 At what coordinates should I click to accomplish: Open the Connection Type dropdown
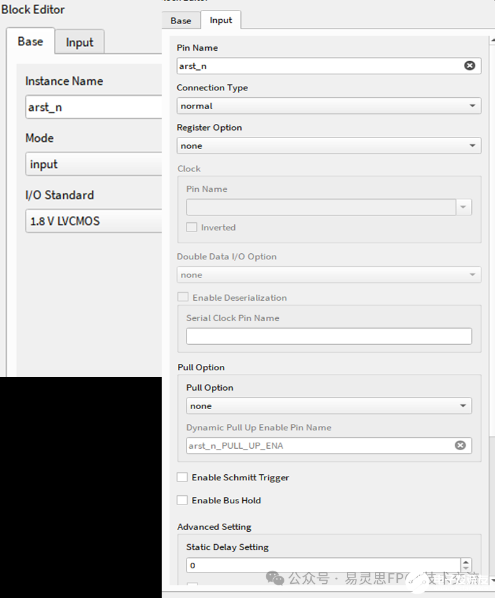[329, 106]
